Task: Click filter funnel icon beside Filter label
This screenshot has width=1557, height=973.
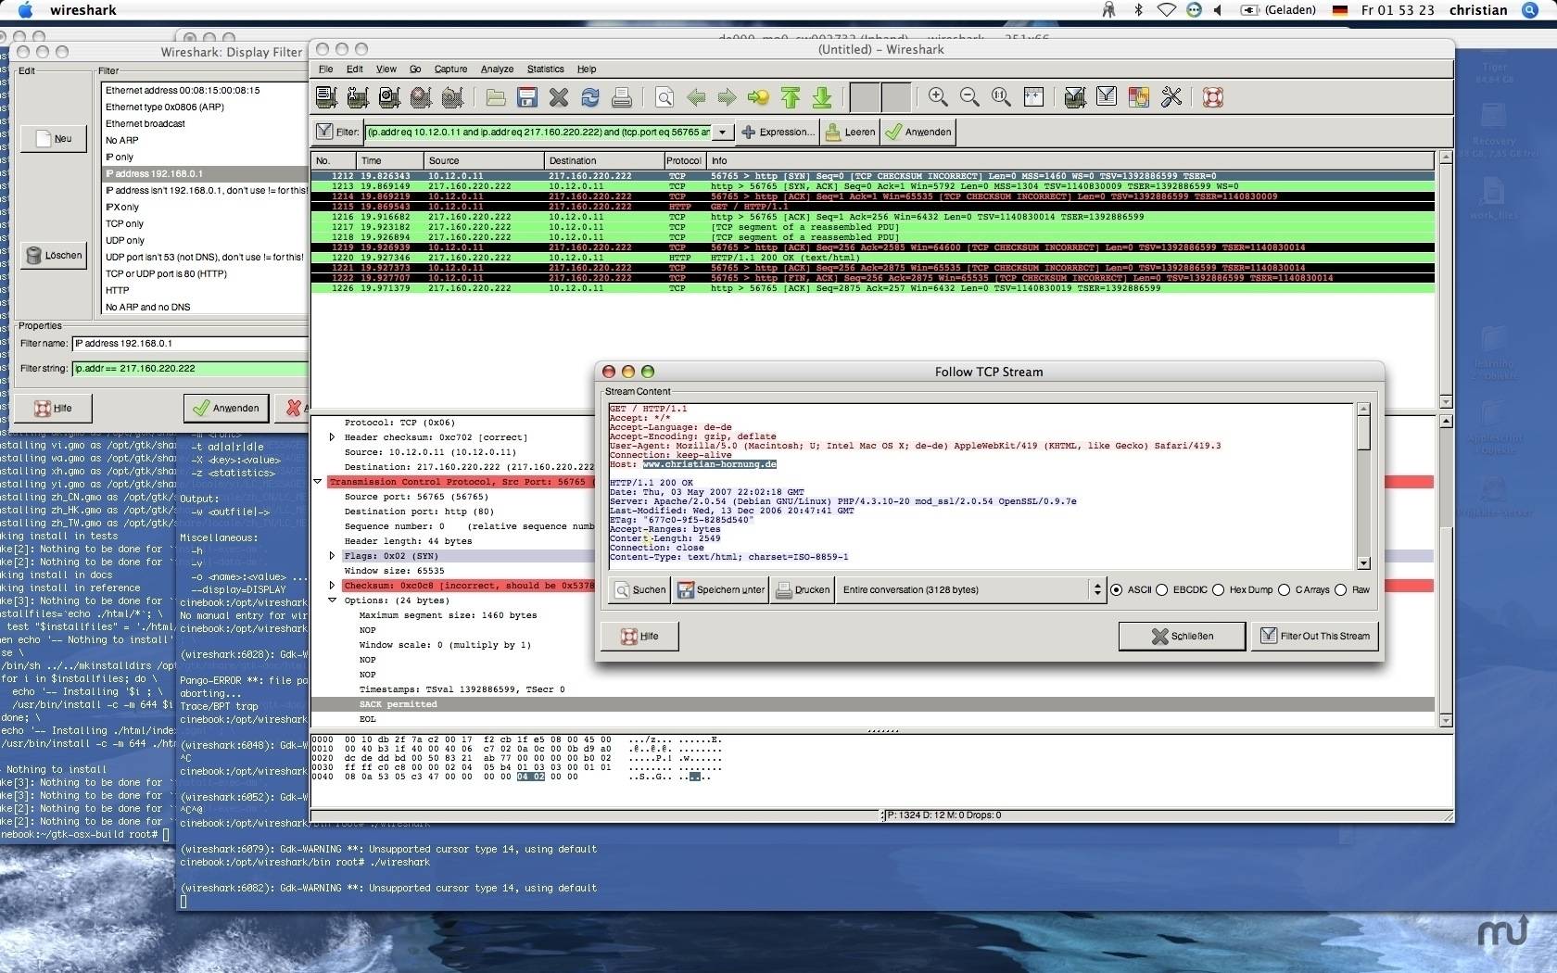Action: (324, 132)
